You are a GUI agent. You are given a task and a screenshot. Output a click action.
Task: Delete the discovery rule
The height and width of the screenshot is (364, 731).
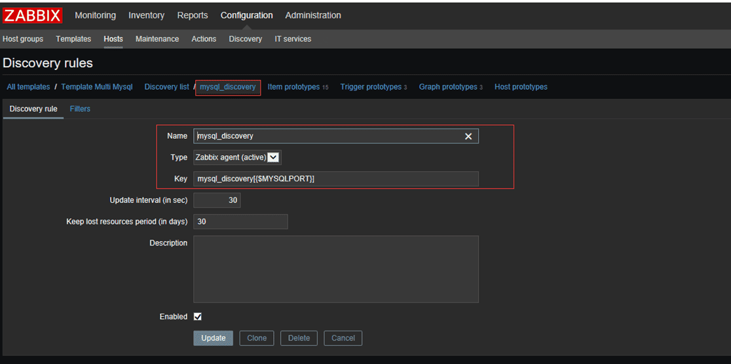click(x=299, y=338)
